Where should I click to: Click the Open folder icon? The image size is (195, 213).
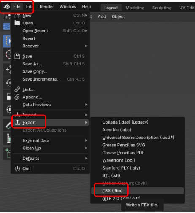pos(17,23)
